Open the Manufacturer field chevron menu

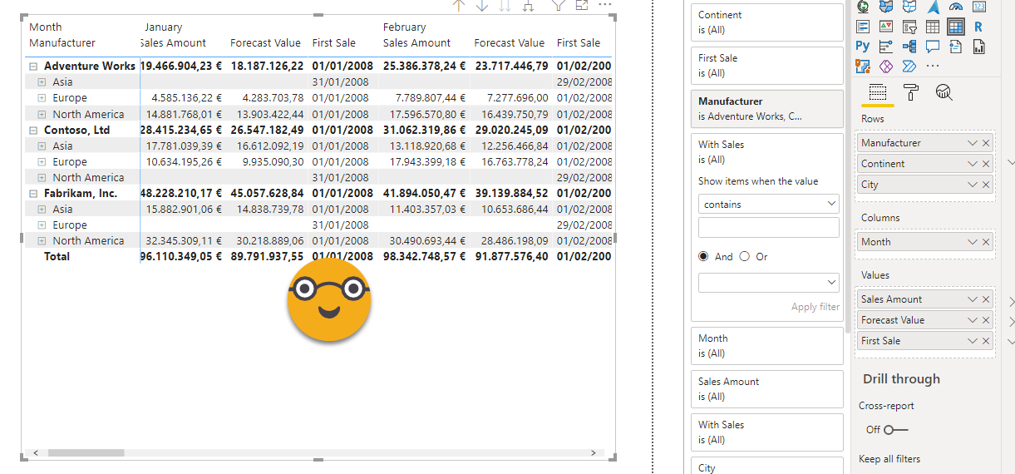point(973,143)
